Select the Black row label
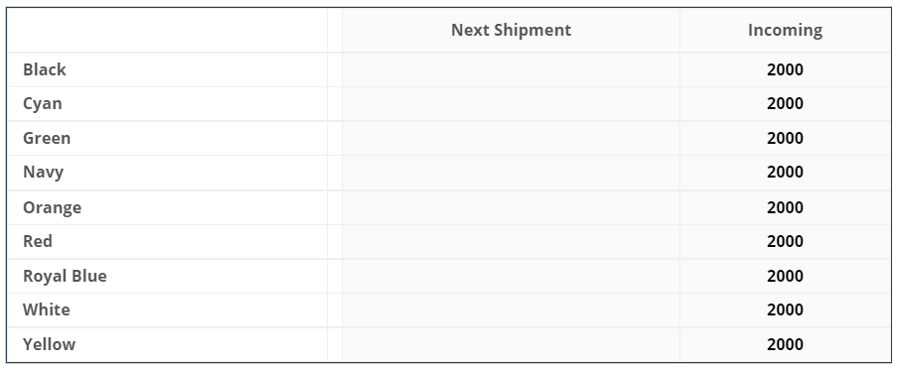 click(44, 69)
